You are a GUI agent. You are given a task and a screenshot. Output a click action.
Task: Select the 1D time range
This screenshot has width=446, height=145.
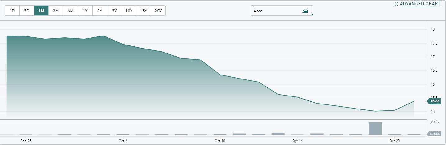12,11
